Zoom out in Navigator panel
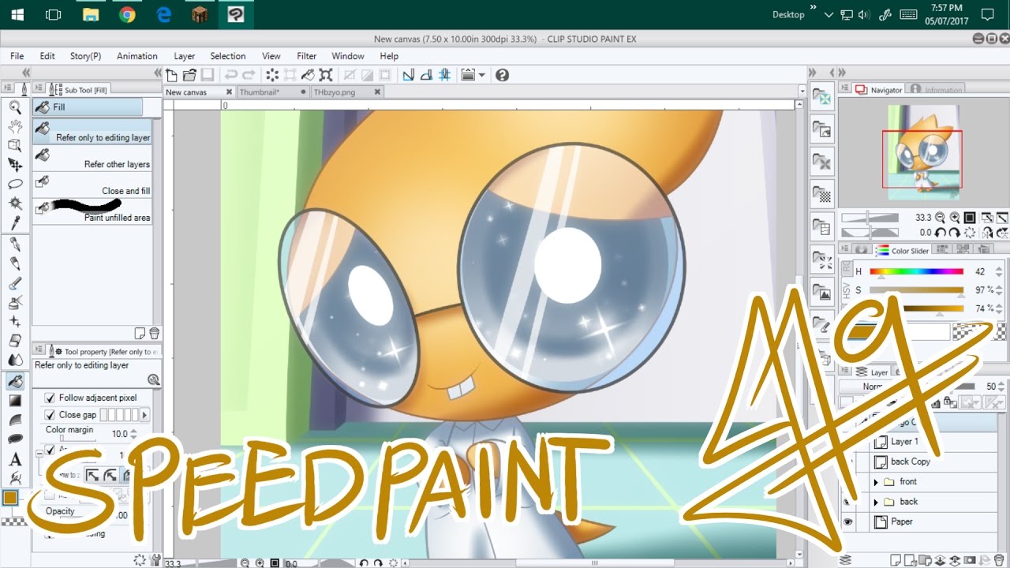This screenshot has width=1010, height=568. [x=941, y=218]
